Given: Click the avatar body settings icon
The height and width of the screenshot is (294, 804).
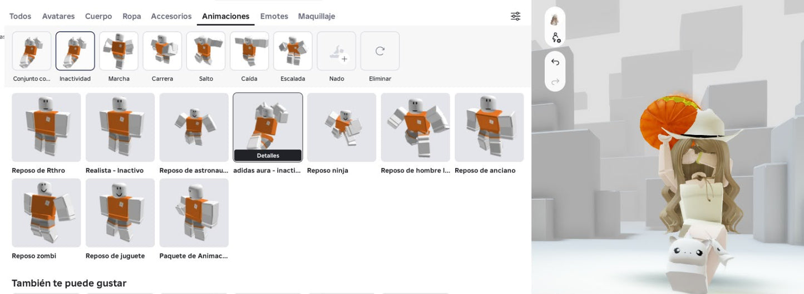Looking at the screenshot, I should (555, 38).
